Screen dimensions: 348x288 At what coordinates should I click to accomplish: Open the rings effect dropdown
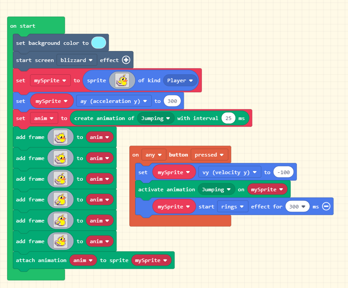[x=232, y=206]
